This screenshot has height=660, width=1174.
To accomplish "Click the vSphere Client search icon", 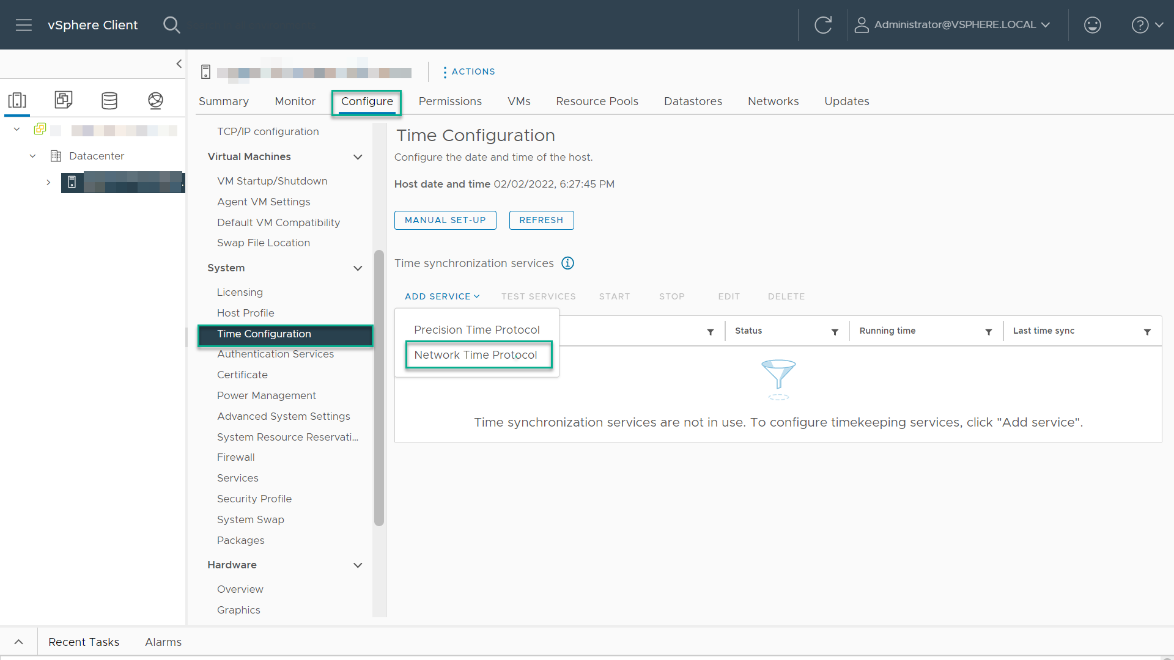I will tap(172, 24).
